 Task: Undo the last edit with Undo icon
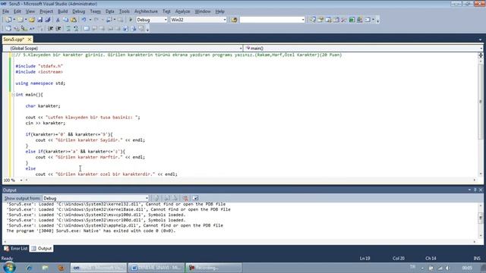point(84,20)
